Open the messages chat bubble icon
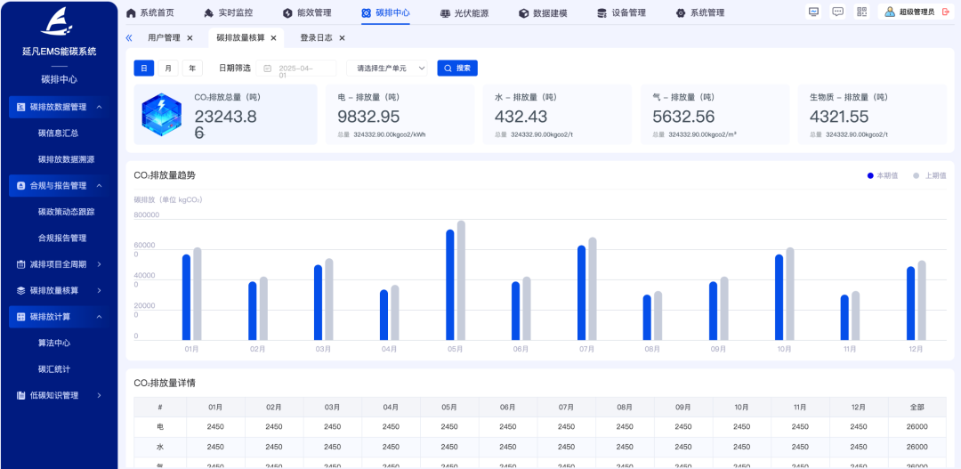This screenshot has height=469, width=961. pos(837,12)
